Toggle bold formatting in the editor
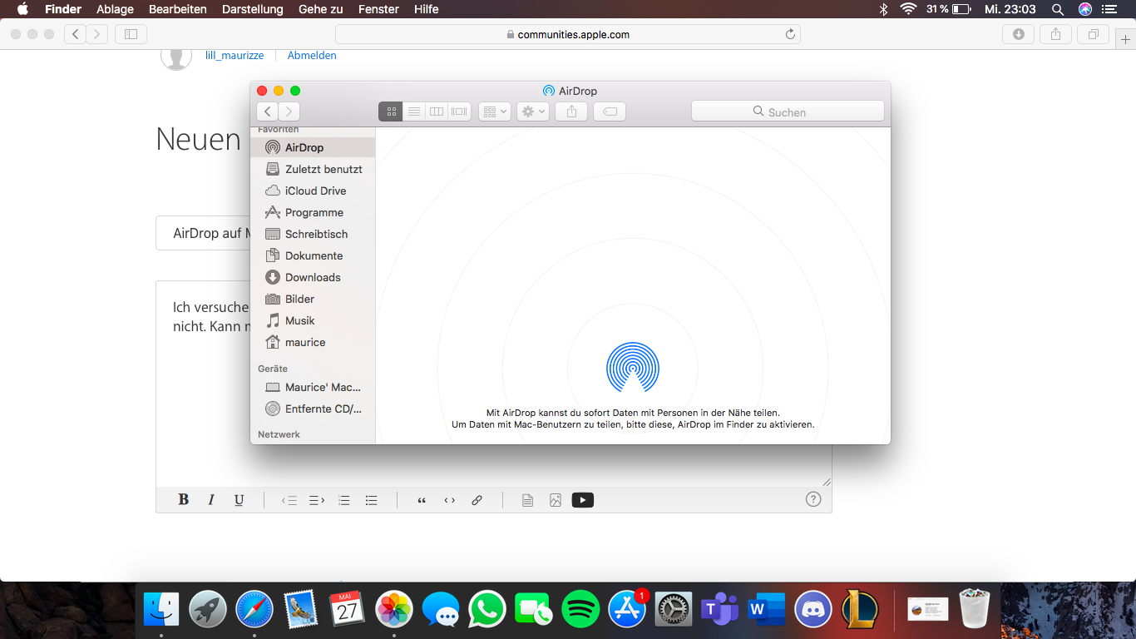This screenshot has width=1136, height=639. [184, 500]
